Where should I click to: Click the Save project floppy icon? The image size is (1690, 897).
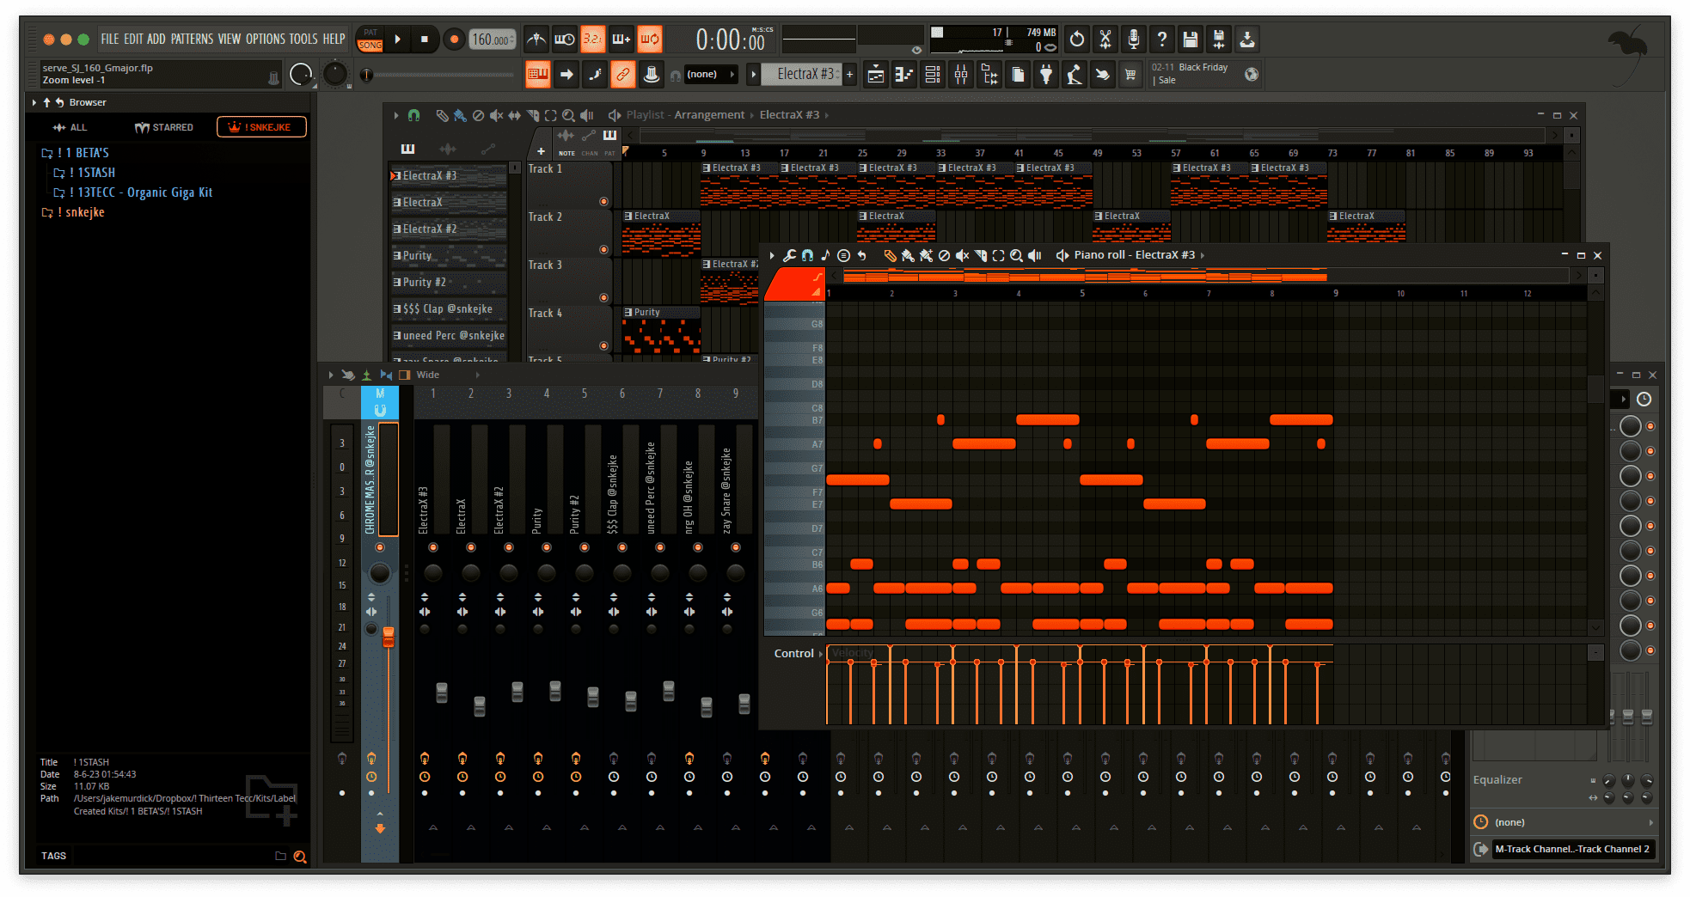pos(1190,39)
